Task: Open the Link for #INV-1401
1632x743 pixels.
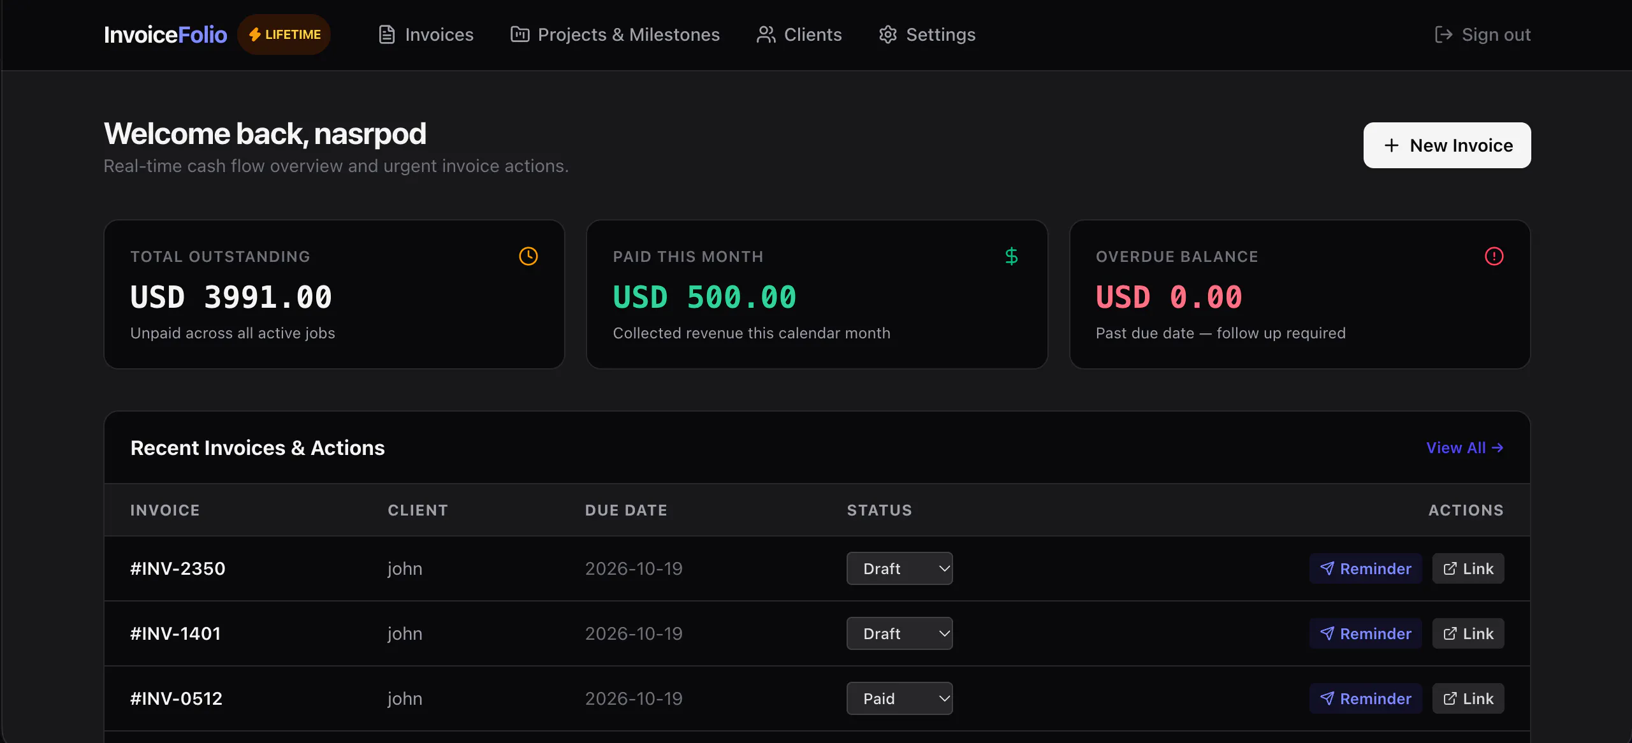Action: coord(1468,633)
